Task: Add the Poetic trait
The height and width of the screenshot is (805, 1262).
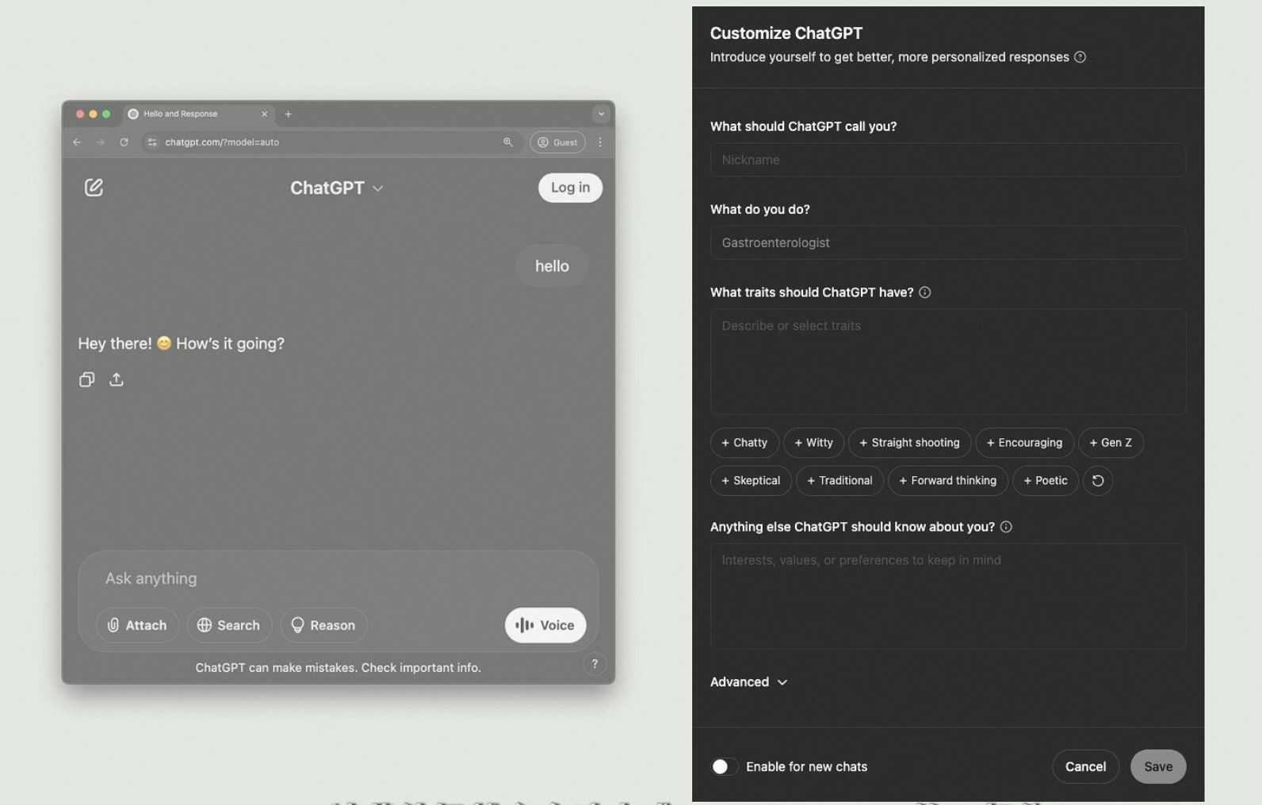Action: pos(1046,481)
